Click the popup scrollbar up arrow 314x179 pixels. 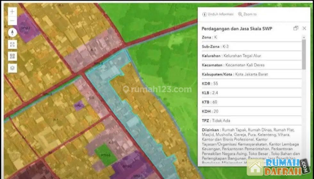click(304, 37)
